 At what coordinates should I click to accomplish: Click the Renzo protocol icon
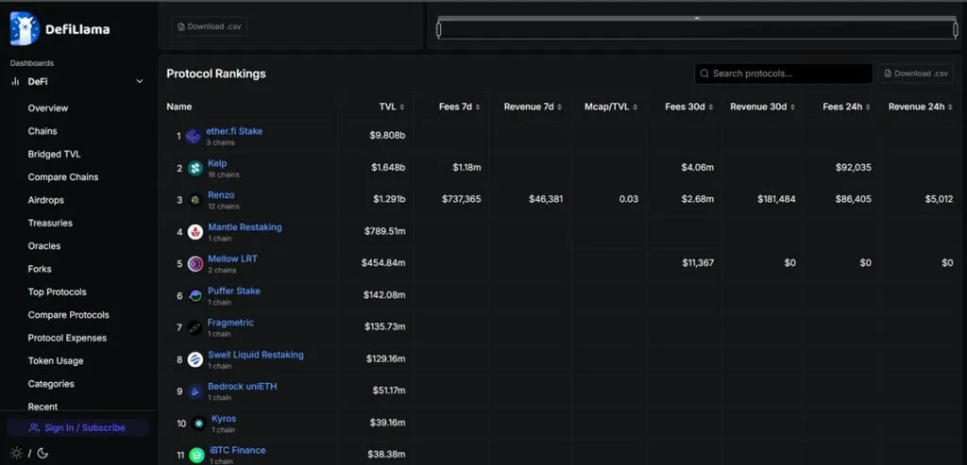click(195, 200)
